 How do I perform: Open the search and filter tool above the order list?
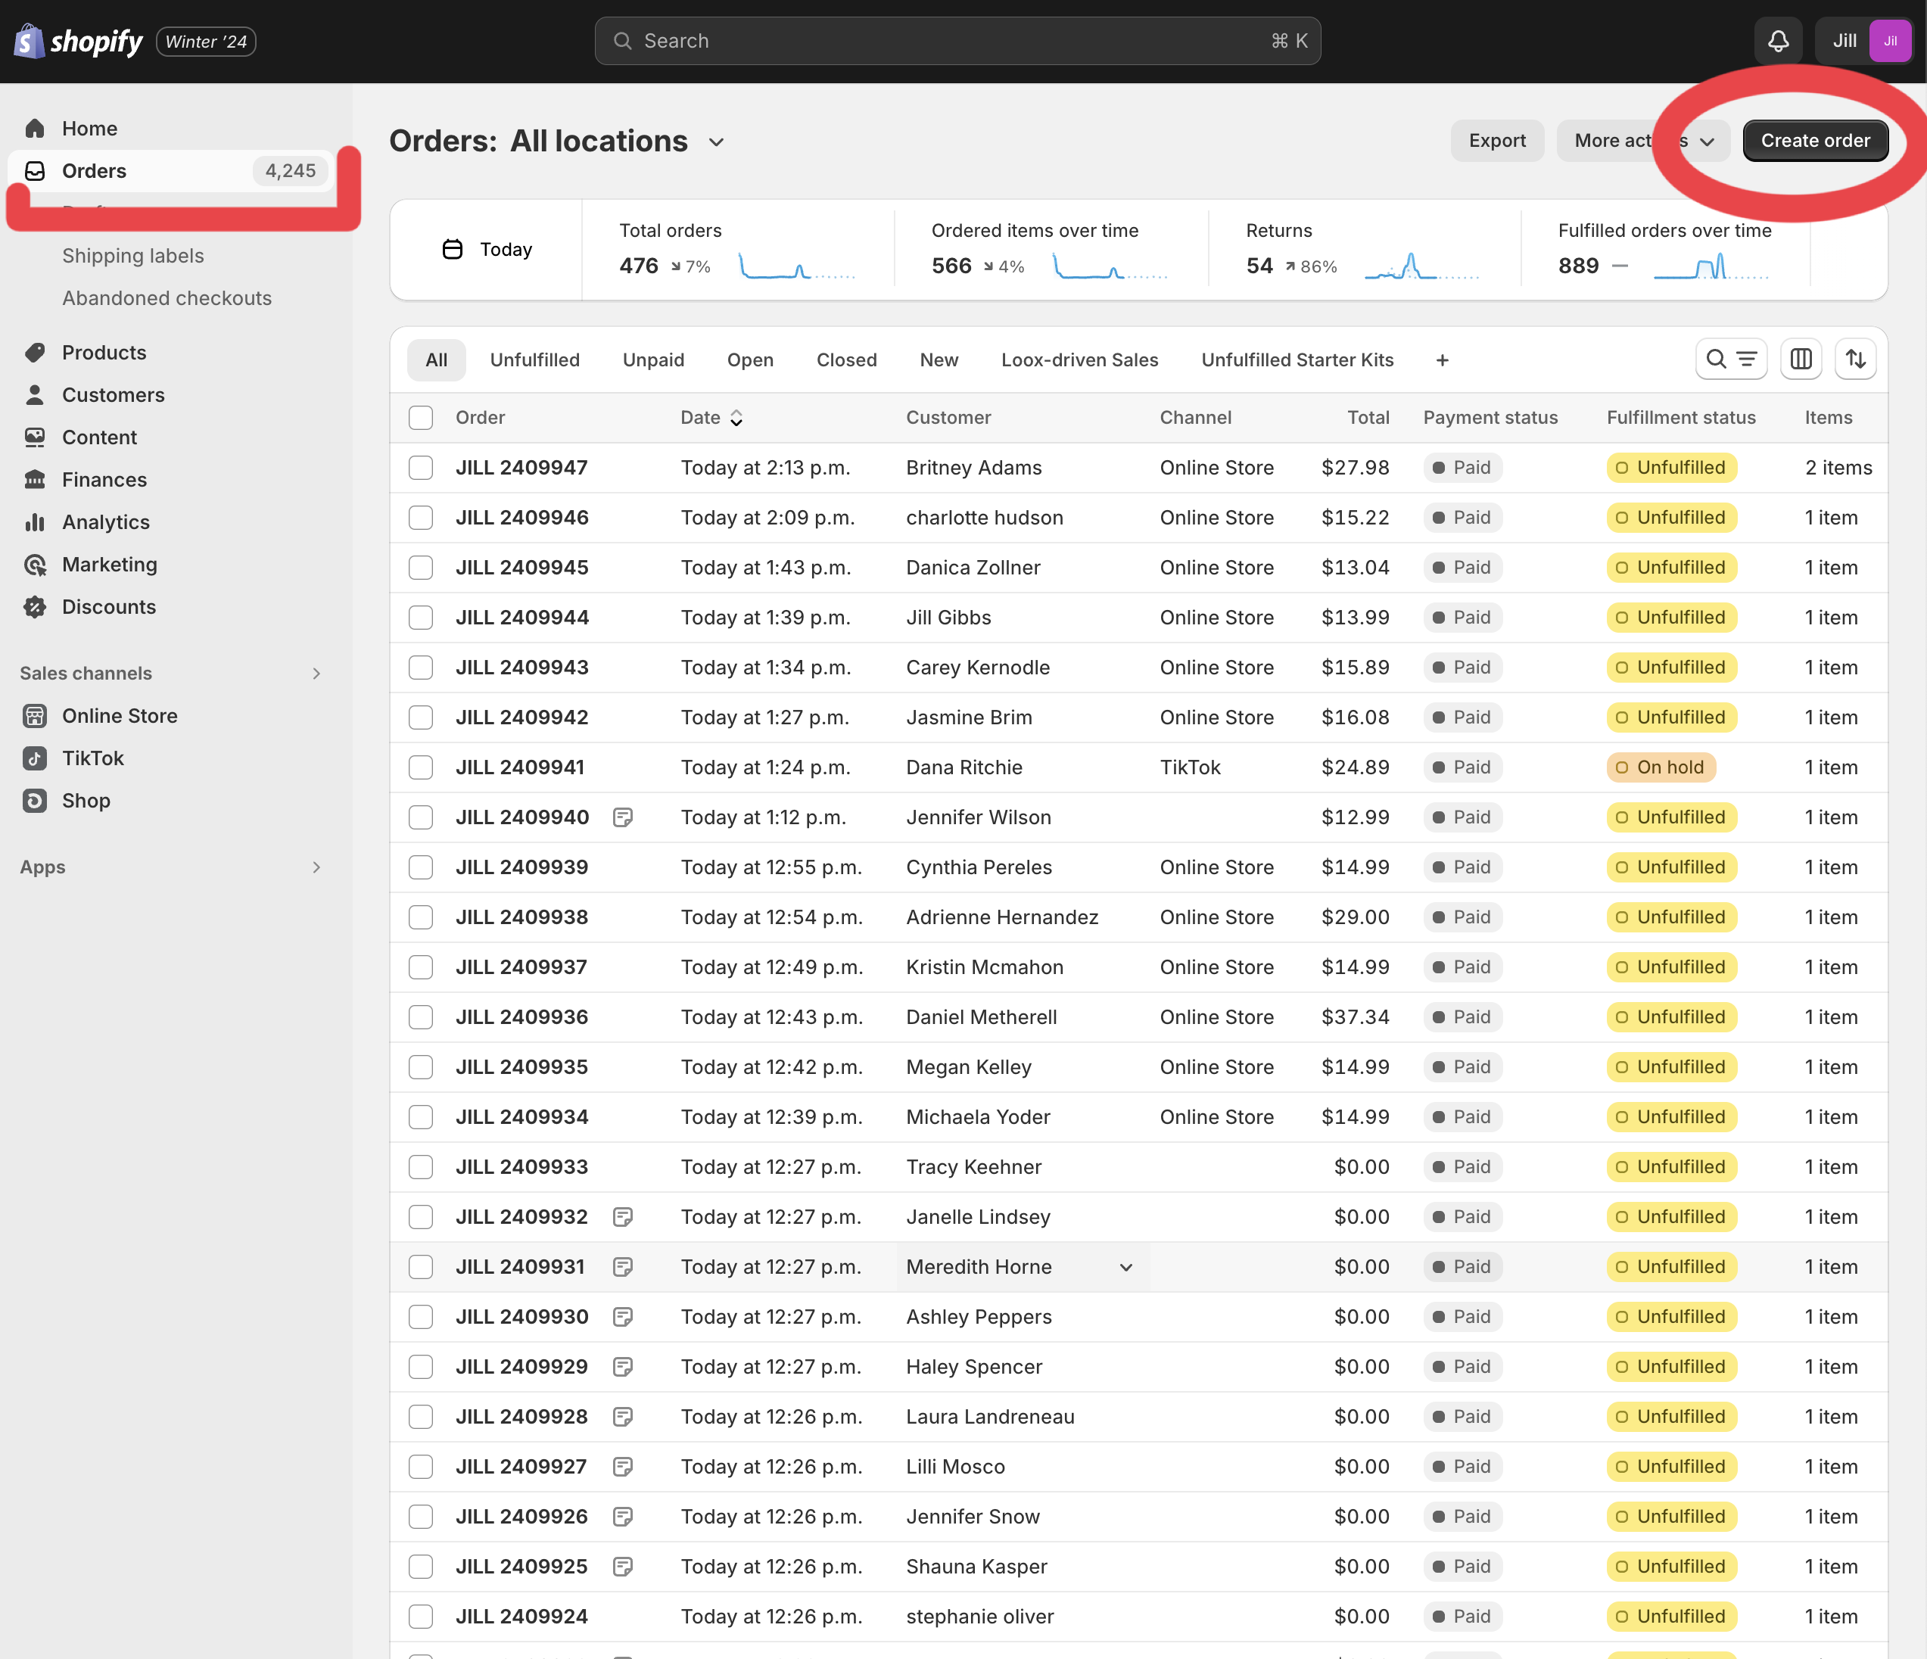pyautogui.click(x=1731, y=359)
